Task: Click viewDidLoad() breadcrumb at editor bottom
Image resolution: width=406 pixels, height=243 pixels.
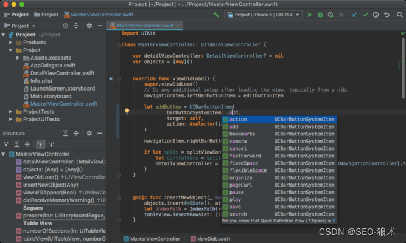Action: point(211,239)
